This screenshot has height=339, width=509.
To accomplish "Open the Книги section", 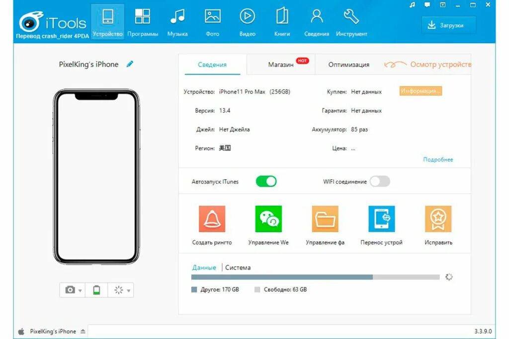I will (282, 22).
